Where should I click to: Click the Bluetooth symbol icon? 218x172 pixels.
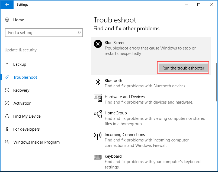98,82
